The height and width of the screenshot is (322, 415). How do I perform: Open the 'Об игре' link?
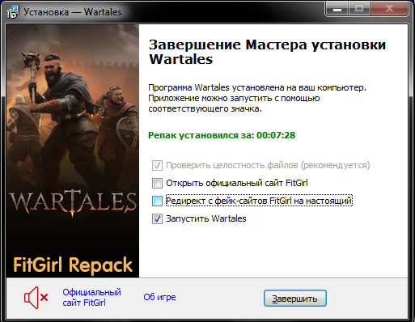coord(159,297)
